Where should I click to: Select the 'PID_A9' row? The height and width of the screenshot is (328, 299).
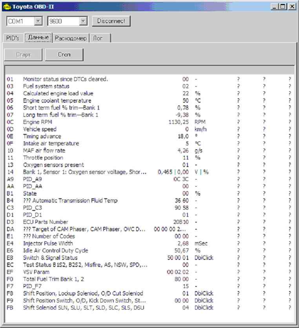pos(149,179)
